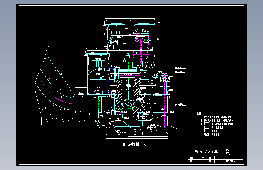Screen dimensions: 263x170
Task: Click the 紧水滩主厂房横剖图 title block cell
Action: (x=207, y=152)
